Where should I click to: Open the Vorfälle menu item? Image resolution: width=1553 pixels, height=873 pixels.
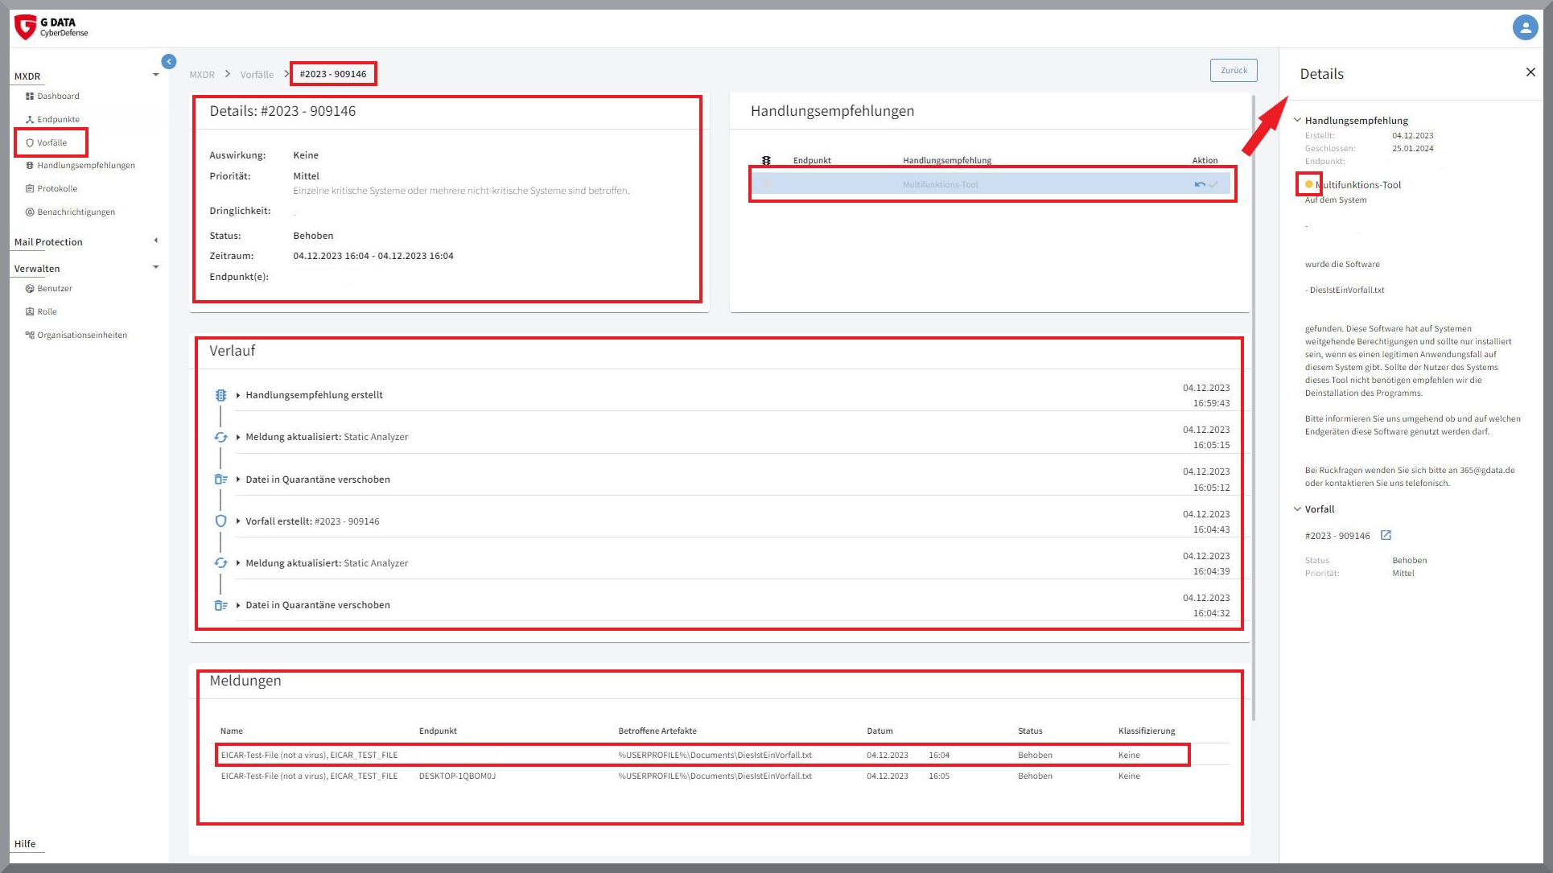tap(51, 142)
